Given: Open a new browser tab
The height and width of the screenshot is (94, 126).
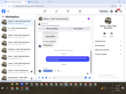Looking at the screenshot, I should point(52,2).
